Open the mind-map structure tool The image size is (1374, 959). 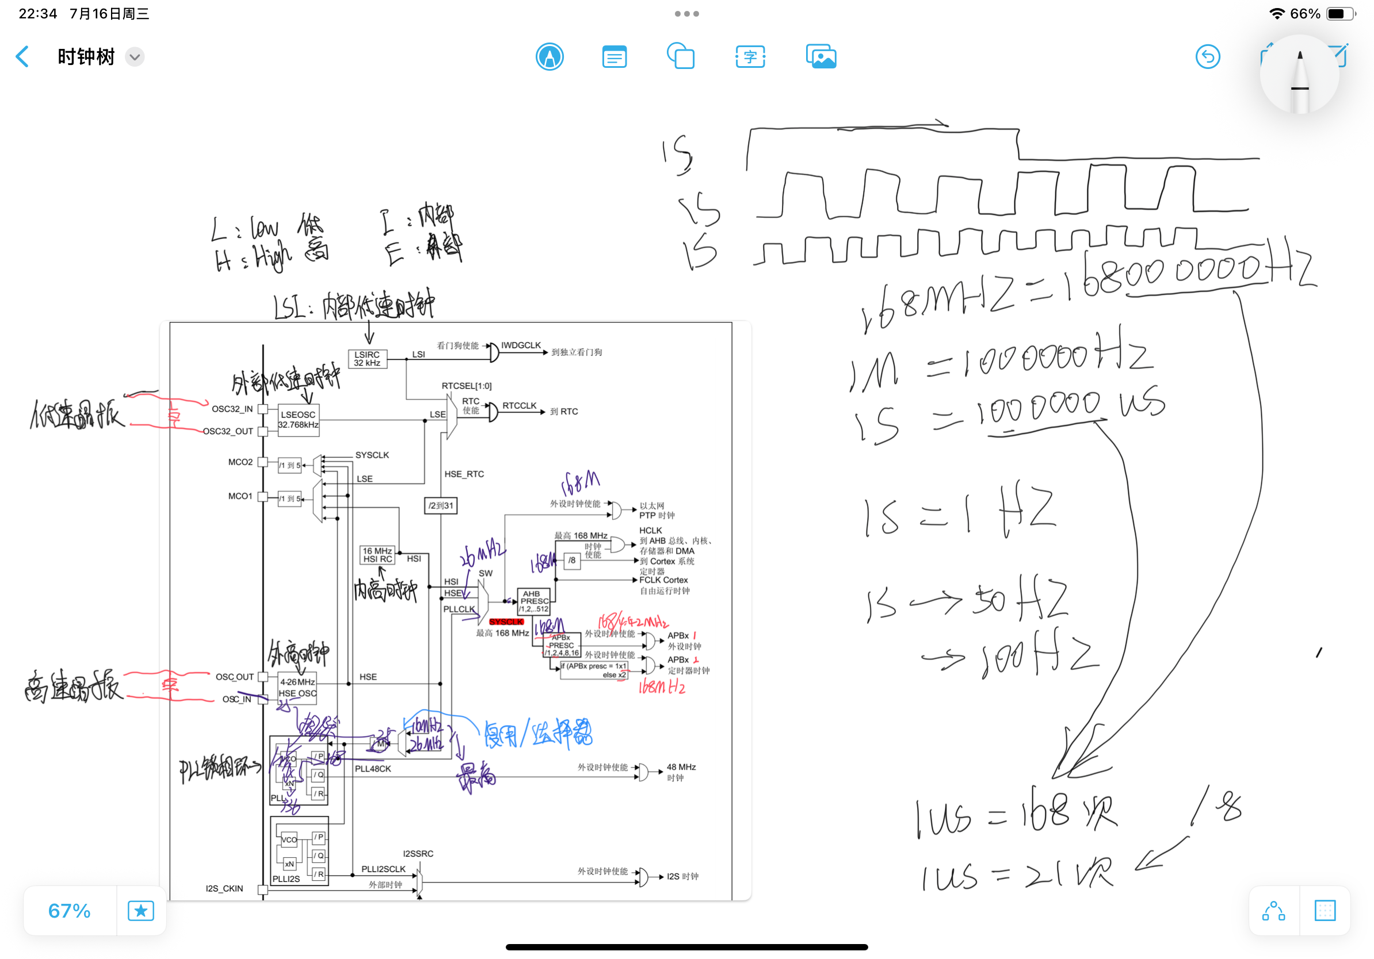[x=1273, y=911]
